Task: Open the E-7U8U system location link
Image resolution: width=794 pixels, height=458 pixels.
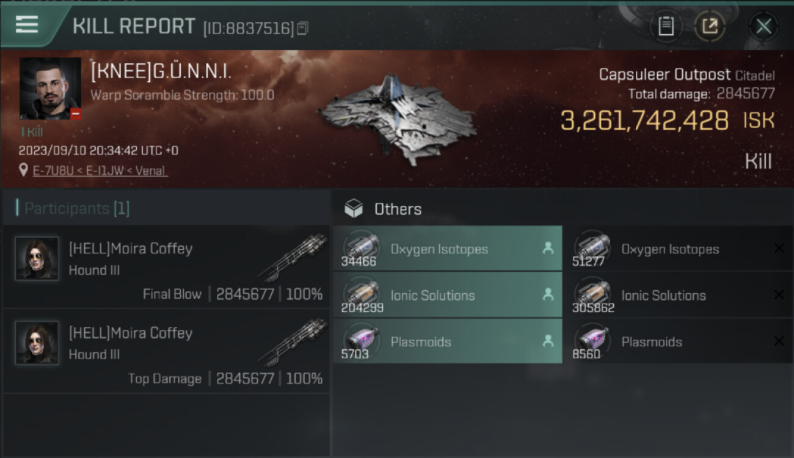Action: coord(51,170)
